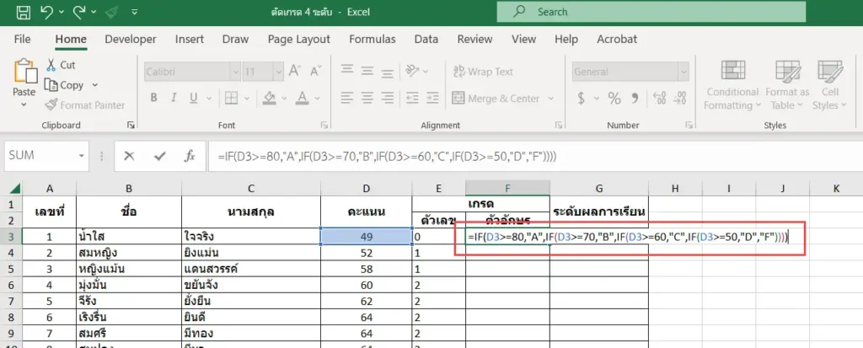
Task: Open the Data tab
Action: pyautogui.click(x=426, y=39)
